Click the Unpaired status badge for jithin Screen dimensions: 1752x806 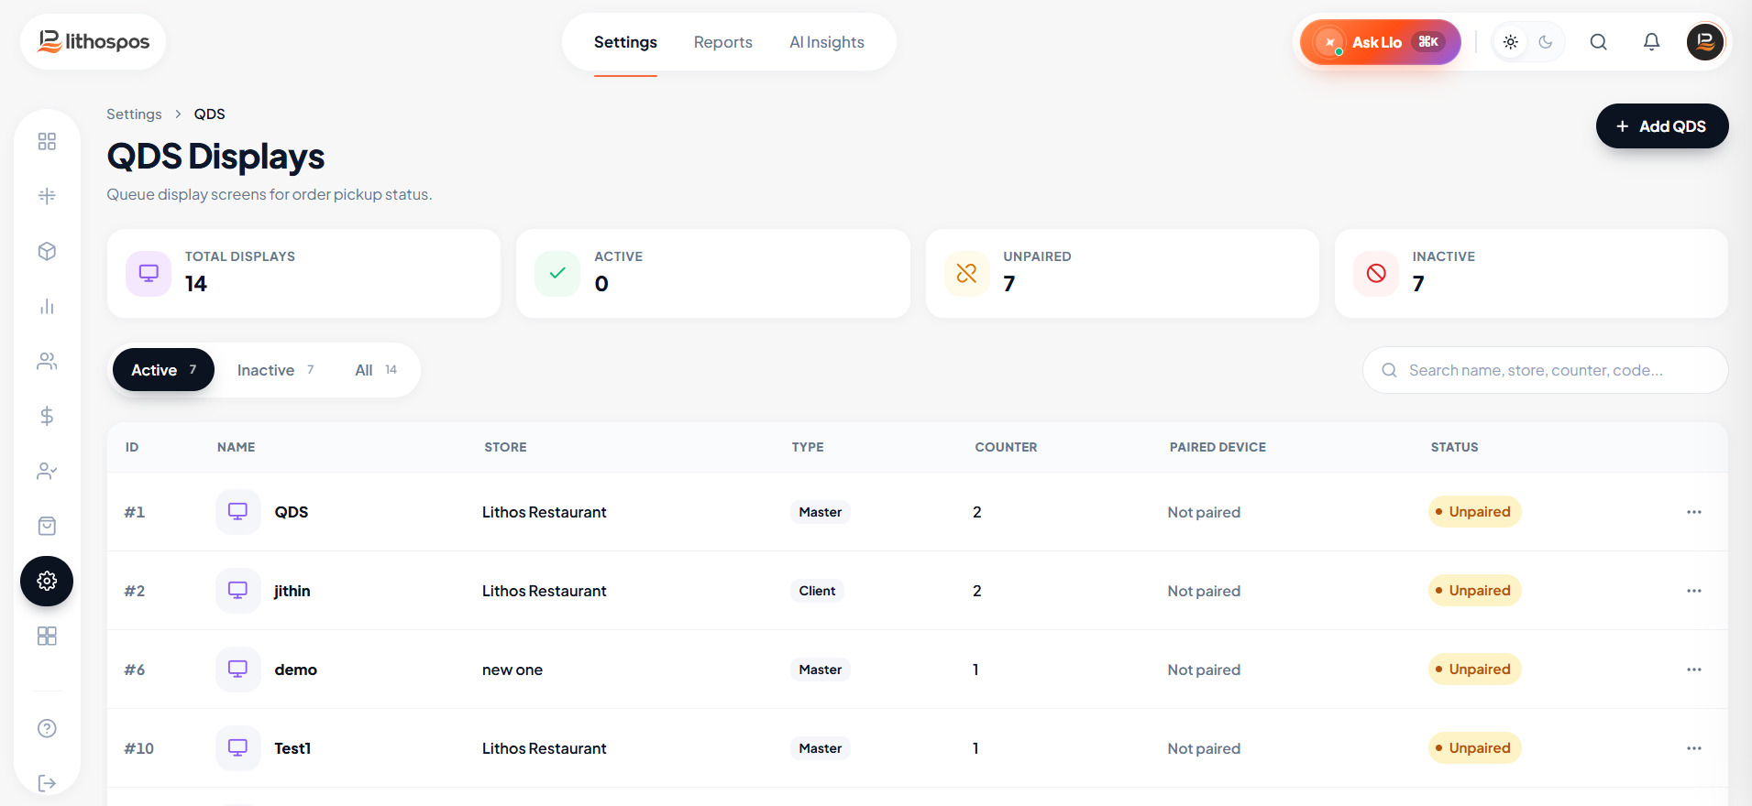pos(1474,591)
